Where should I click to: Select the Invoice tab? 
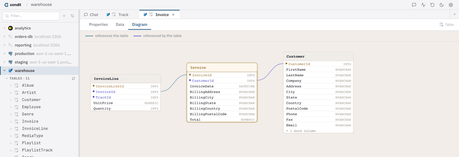(160, 15)
